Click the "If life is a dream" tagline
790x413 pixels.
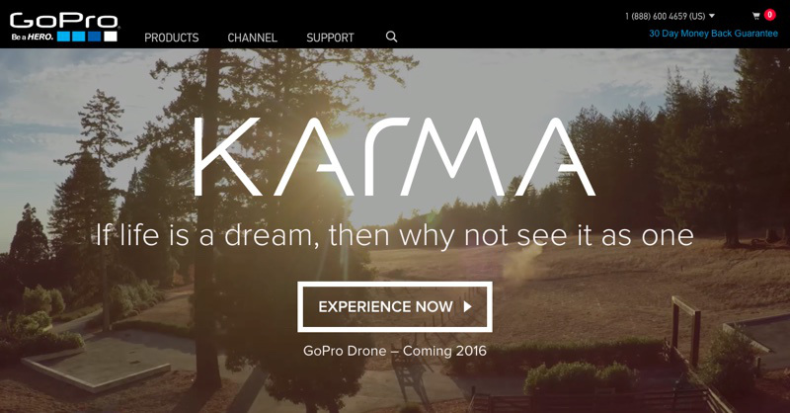pos(394,235)
